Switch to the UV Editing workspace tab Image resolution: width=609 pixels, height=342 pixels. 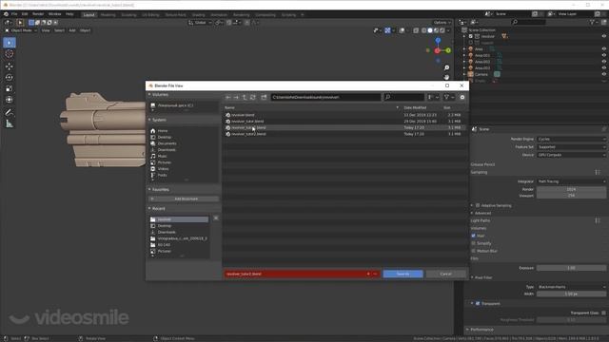150,15
